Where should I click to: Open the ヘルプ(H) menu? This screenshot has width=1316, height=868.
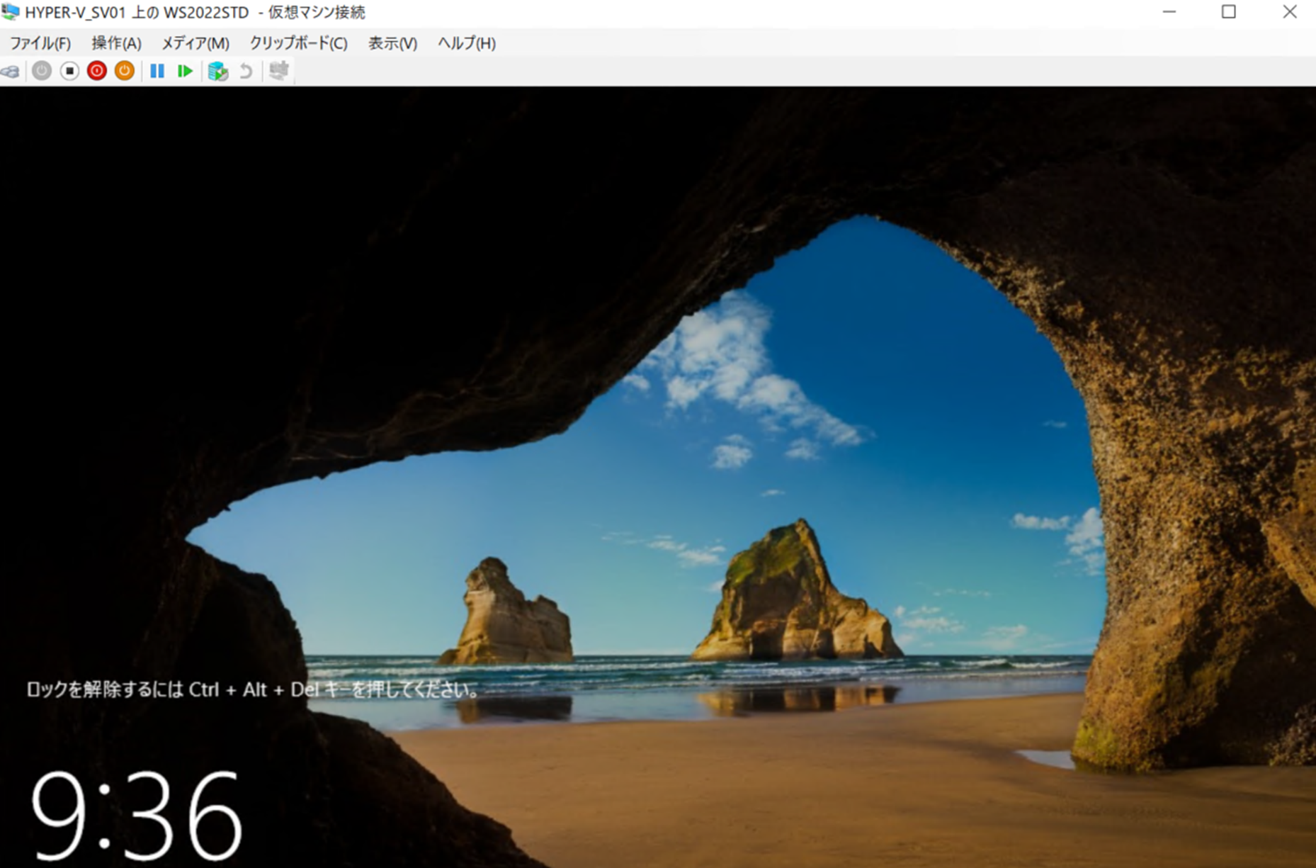466,43
